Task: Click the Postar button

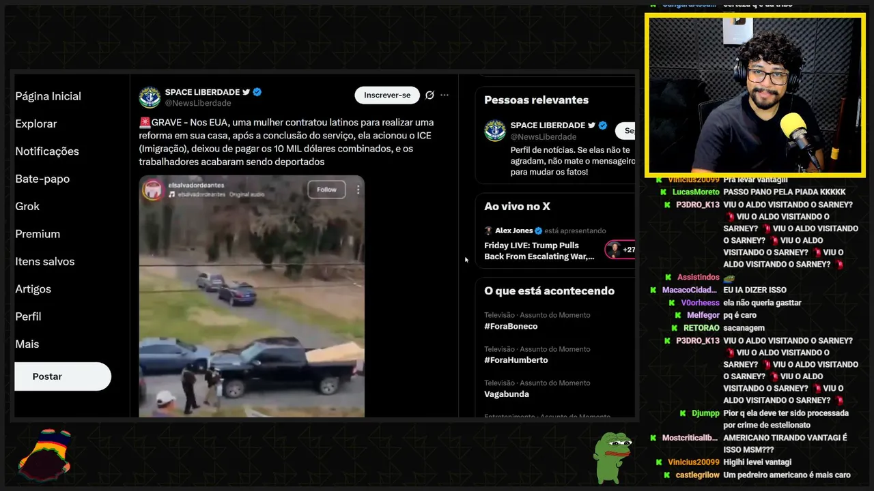Action: point(63,376)
